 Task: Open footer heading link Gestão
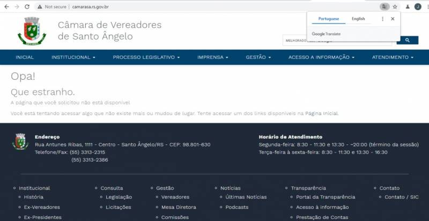[x=165, y=188]
